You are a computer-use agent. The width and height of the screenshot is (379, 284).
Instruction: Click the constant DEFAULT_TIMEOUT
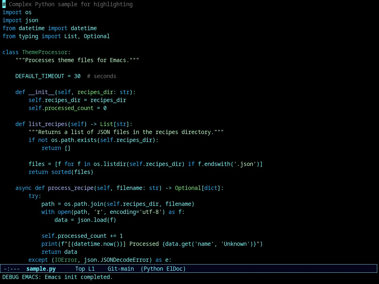click(40, 76)
